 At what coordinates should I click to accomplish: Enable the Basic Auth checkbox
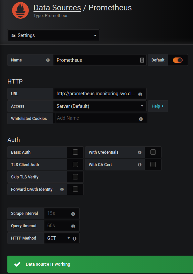(75, 152)
